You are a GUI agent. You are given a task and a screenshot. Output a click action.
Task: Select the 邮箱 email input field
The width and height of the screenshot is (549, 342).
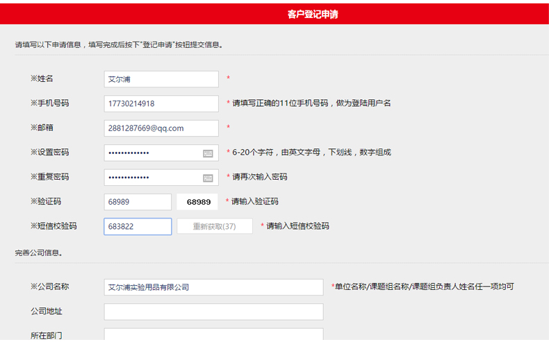point(161,128)
